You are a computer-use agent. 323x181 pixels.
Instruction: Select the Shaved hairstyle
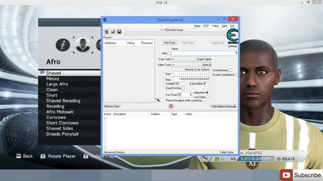70,73
